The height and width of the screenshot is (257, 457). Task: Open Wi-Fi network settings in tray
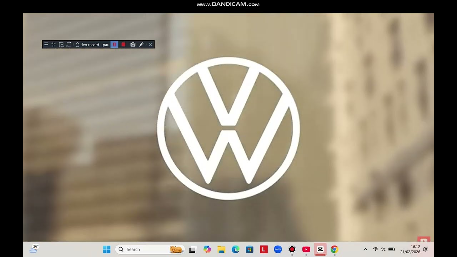click(376, 249)
